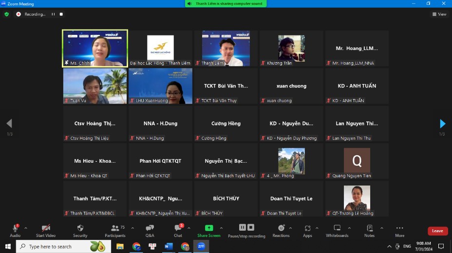The height and width of the screenshot is (253, 452).
Task: Pause the recording in the toolbar
Action: click(x=242, y=227)
